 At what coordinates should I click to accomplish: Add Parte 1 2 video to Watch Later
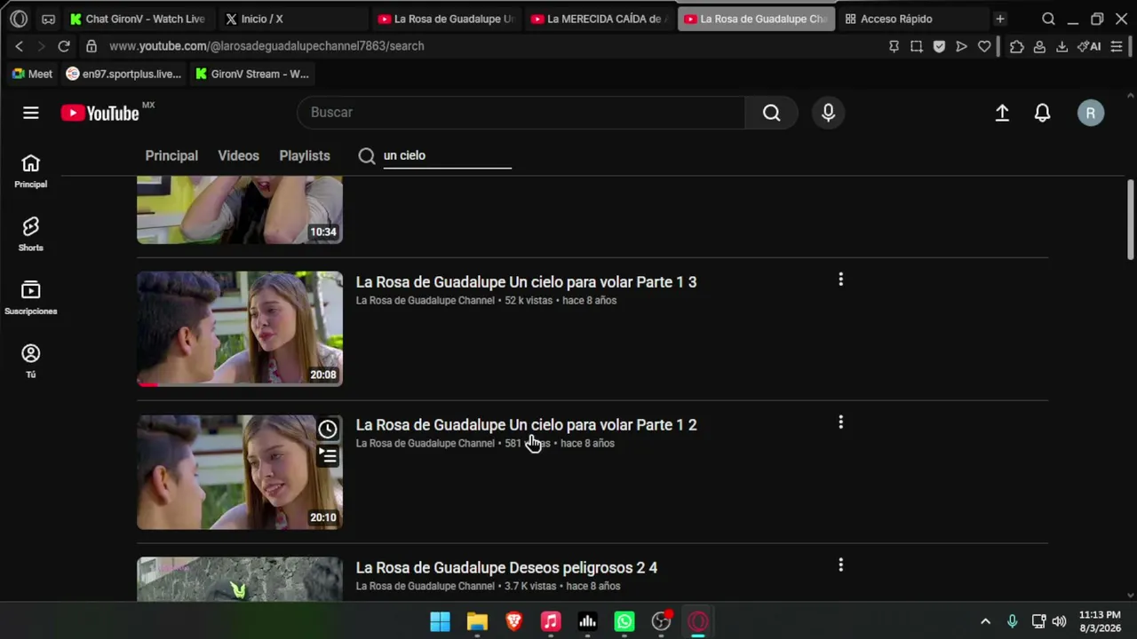(328, 430)
